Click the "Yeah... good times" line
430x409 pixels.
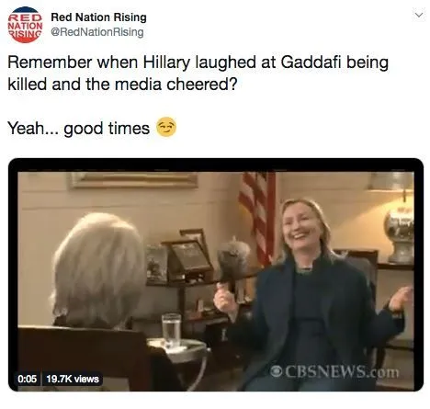(78, 128)
